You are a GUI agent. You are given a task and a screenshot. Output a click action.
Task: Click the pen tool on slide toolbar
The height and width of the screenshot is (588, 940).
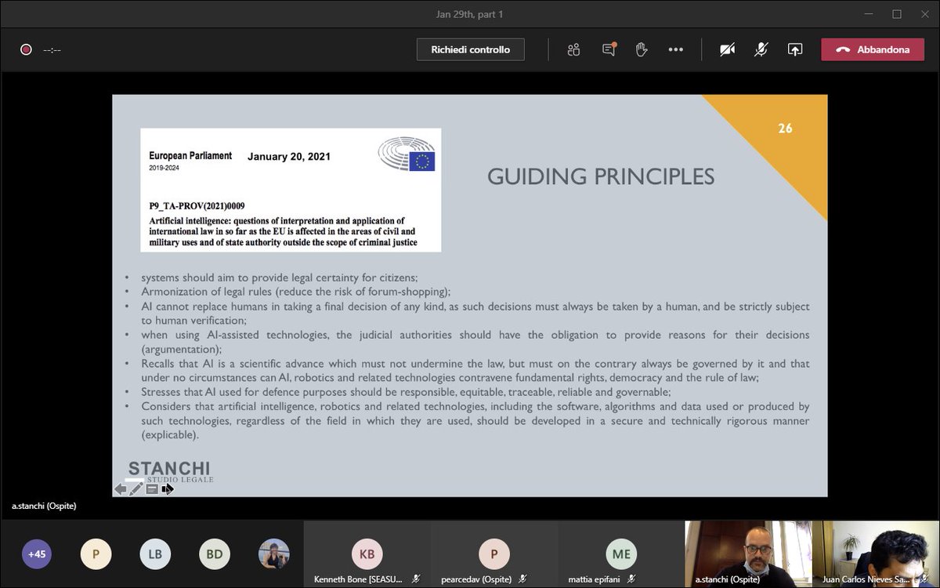click(x=136, y=489)
